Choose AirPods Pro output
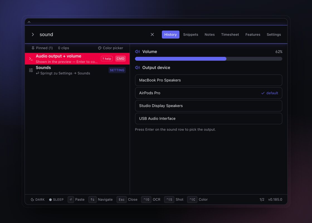This screenshot has width=312, height=223. coord(209,93)
